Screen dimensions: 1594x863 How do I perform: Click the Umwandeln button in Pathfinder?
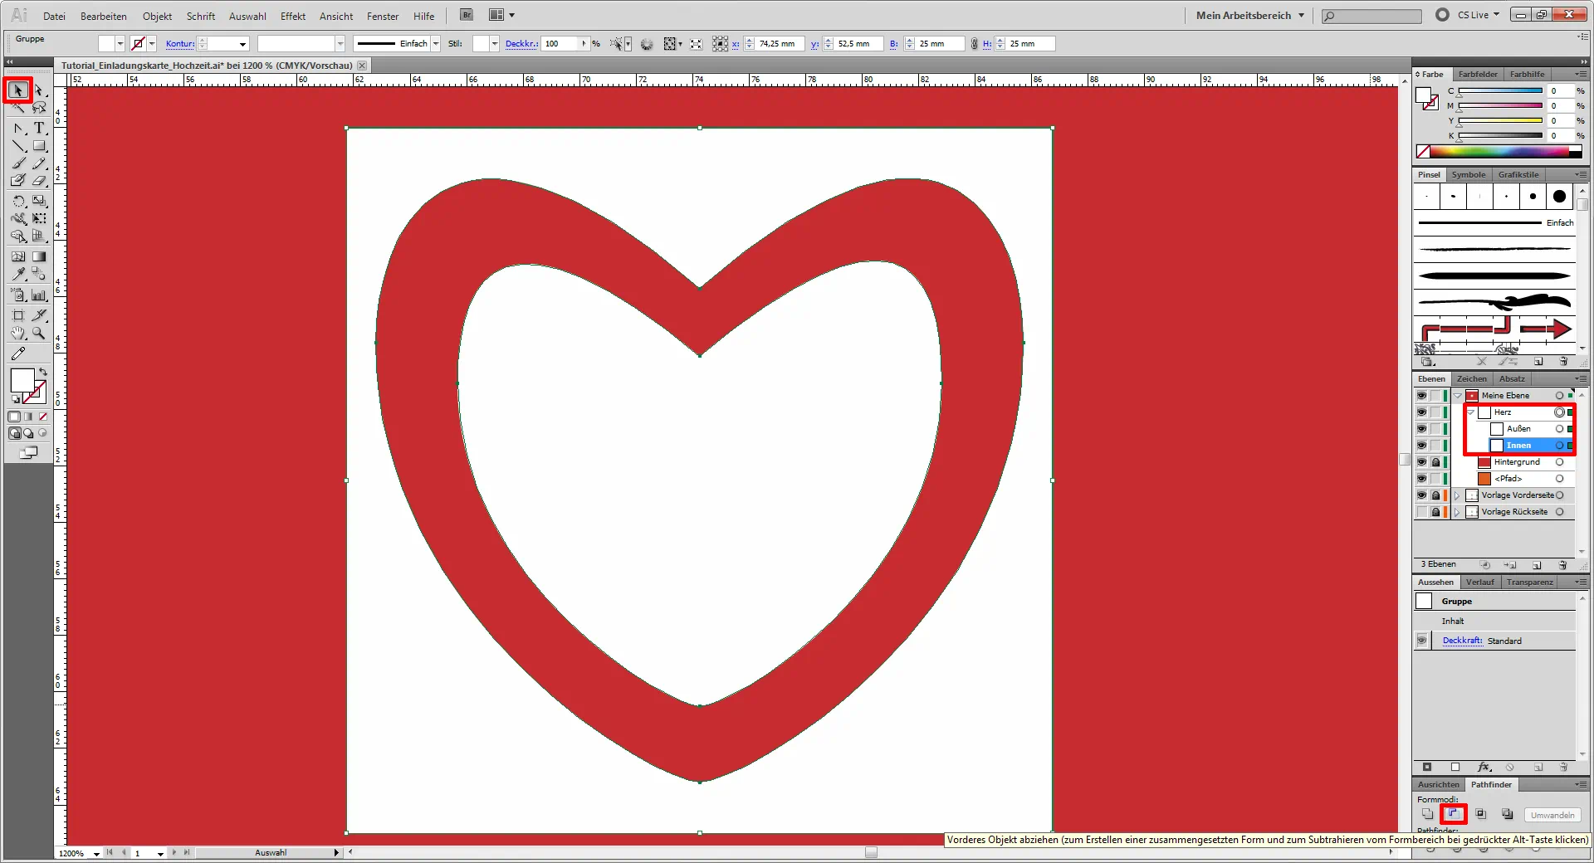(x=1552, y=815)
